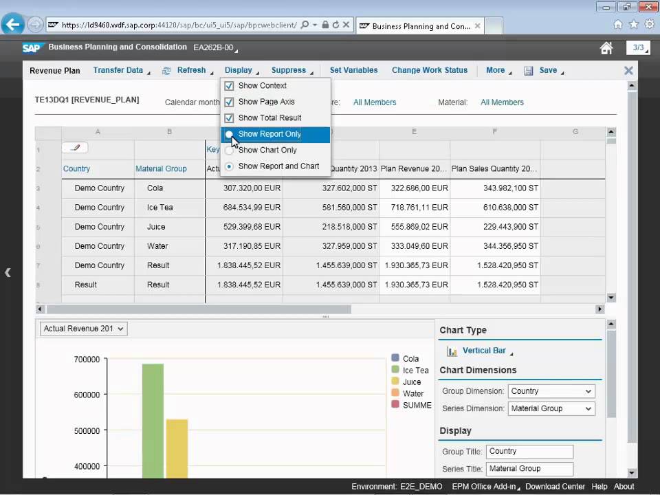Viewport: 660px width, 495px height.
Task: Uncheck Show Page Axis checkbox
Action: click(229, 102)
